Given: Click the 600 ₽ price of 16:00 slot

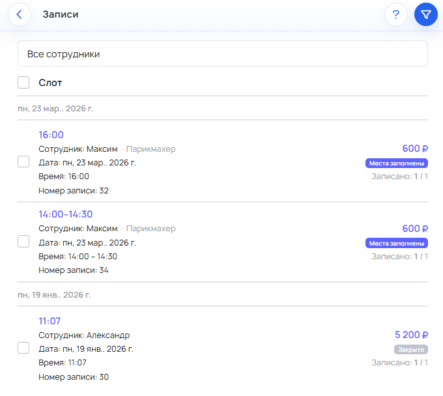Looking at the screenshot, I should coord(415,148).
